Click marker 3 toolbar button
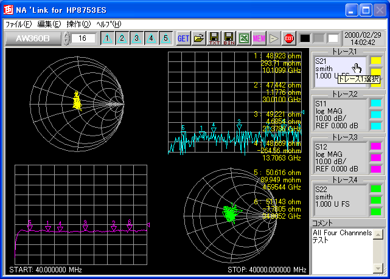 (x=136, y=38)
